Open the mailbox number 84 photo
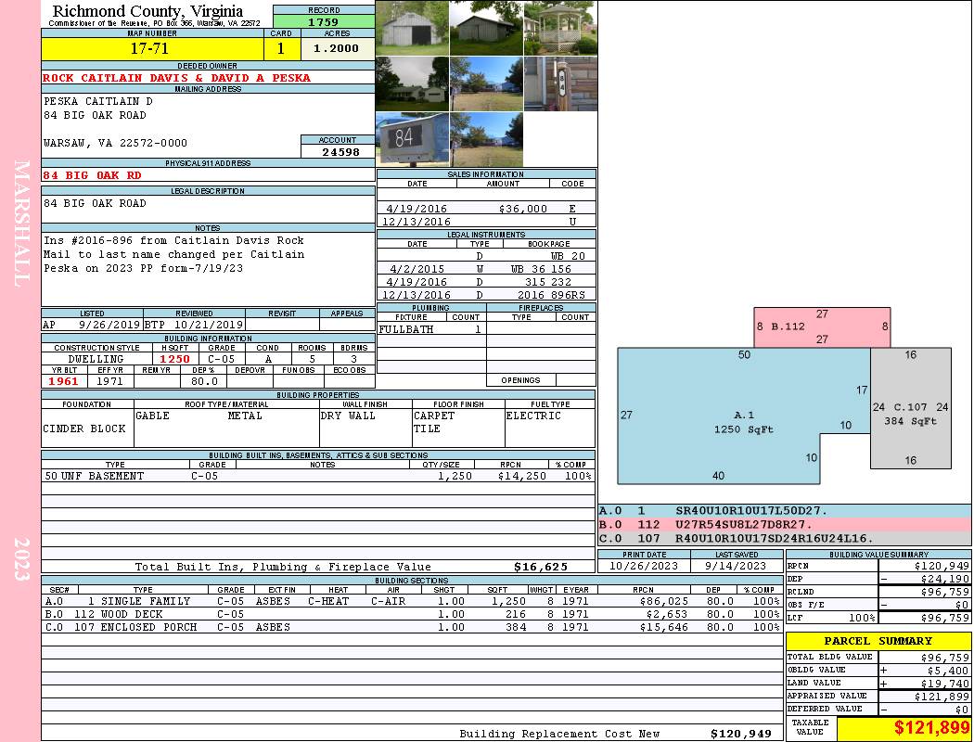Viewport: 974px width, 742px height. (x=412, y=139)
